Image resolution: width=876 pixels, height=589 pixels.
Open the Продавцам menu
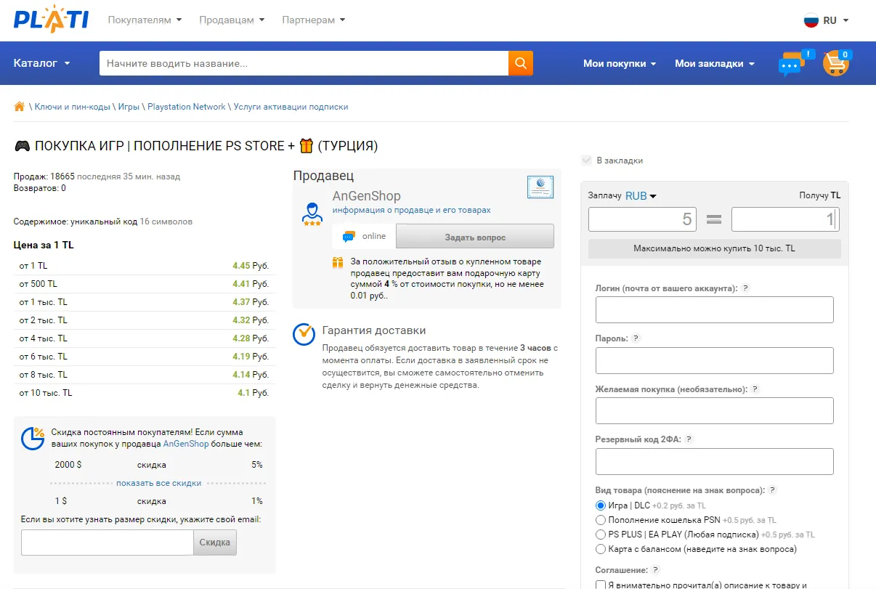point(232,20)
